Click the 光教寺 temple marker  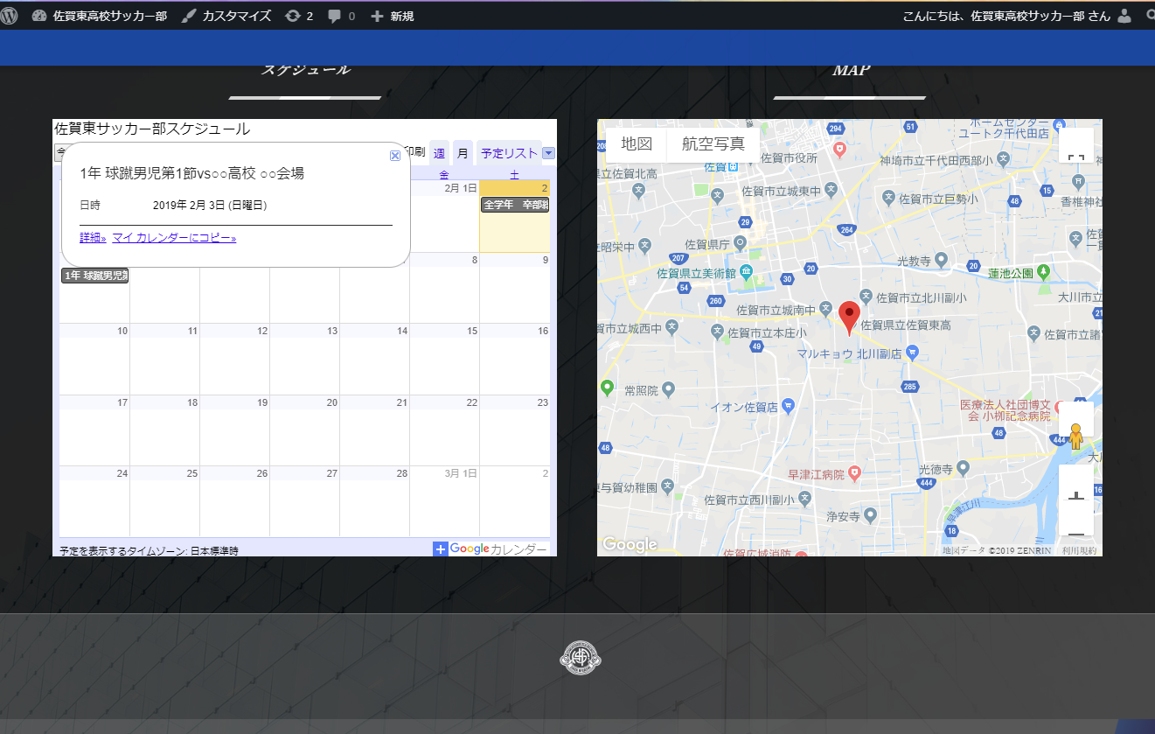941,260
